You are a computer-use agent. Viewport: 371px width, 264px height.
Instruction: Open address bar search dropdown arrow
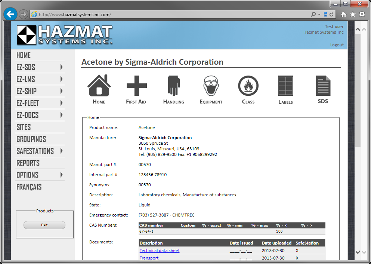(x=319, y=15)
